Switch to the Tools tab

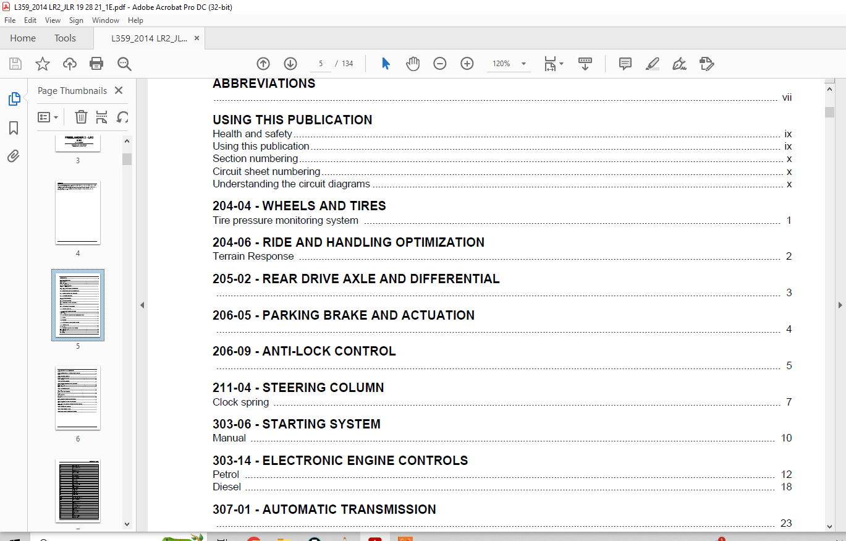click(x=65, y=38)
